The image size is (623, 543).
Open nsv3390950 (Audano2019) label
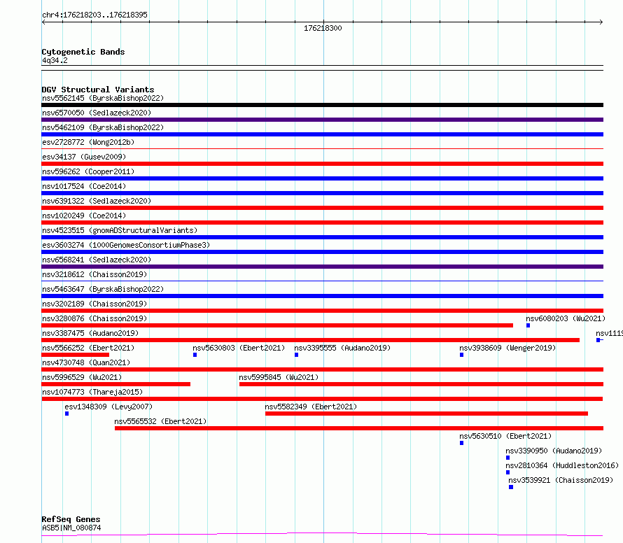554,451
